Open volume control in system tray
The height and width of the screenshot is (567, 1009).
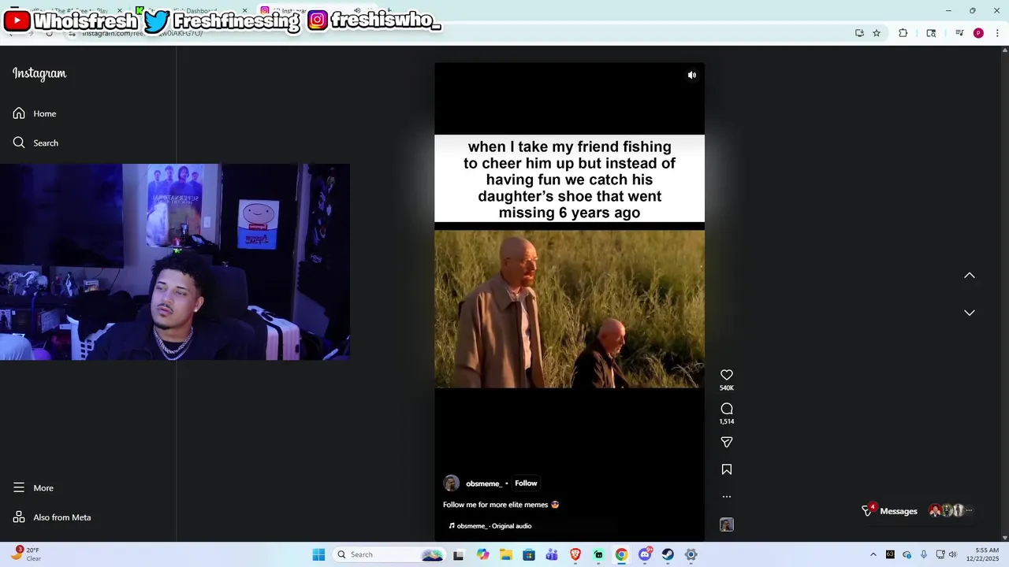click(x=952, y=554)
